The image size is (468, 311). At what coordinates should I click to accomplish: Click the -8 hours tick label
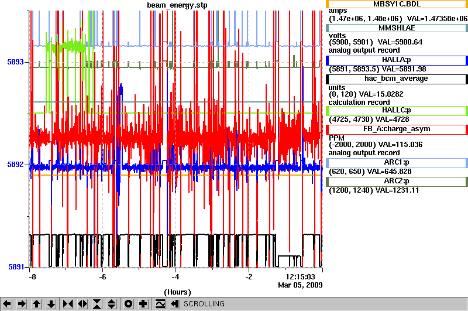[32, 277]
